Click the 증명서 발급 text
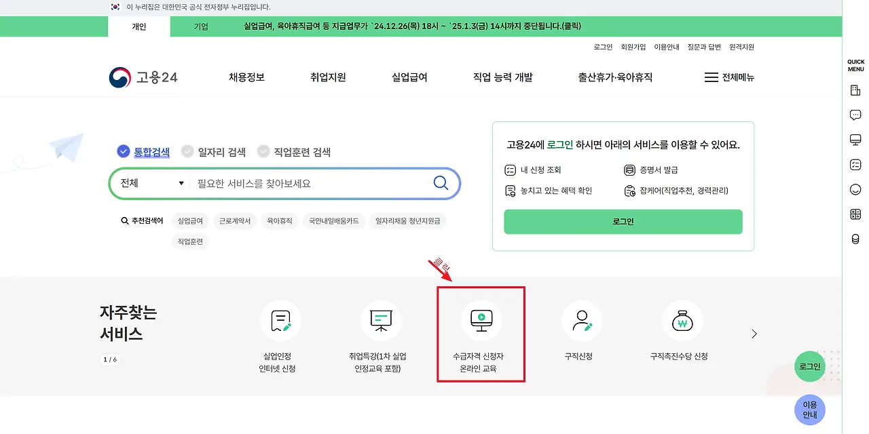This screenshot has width=869, height=434. click(659, 170)
